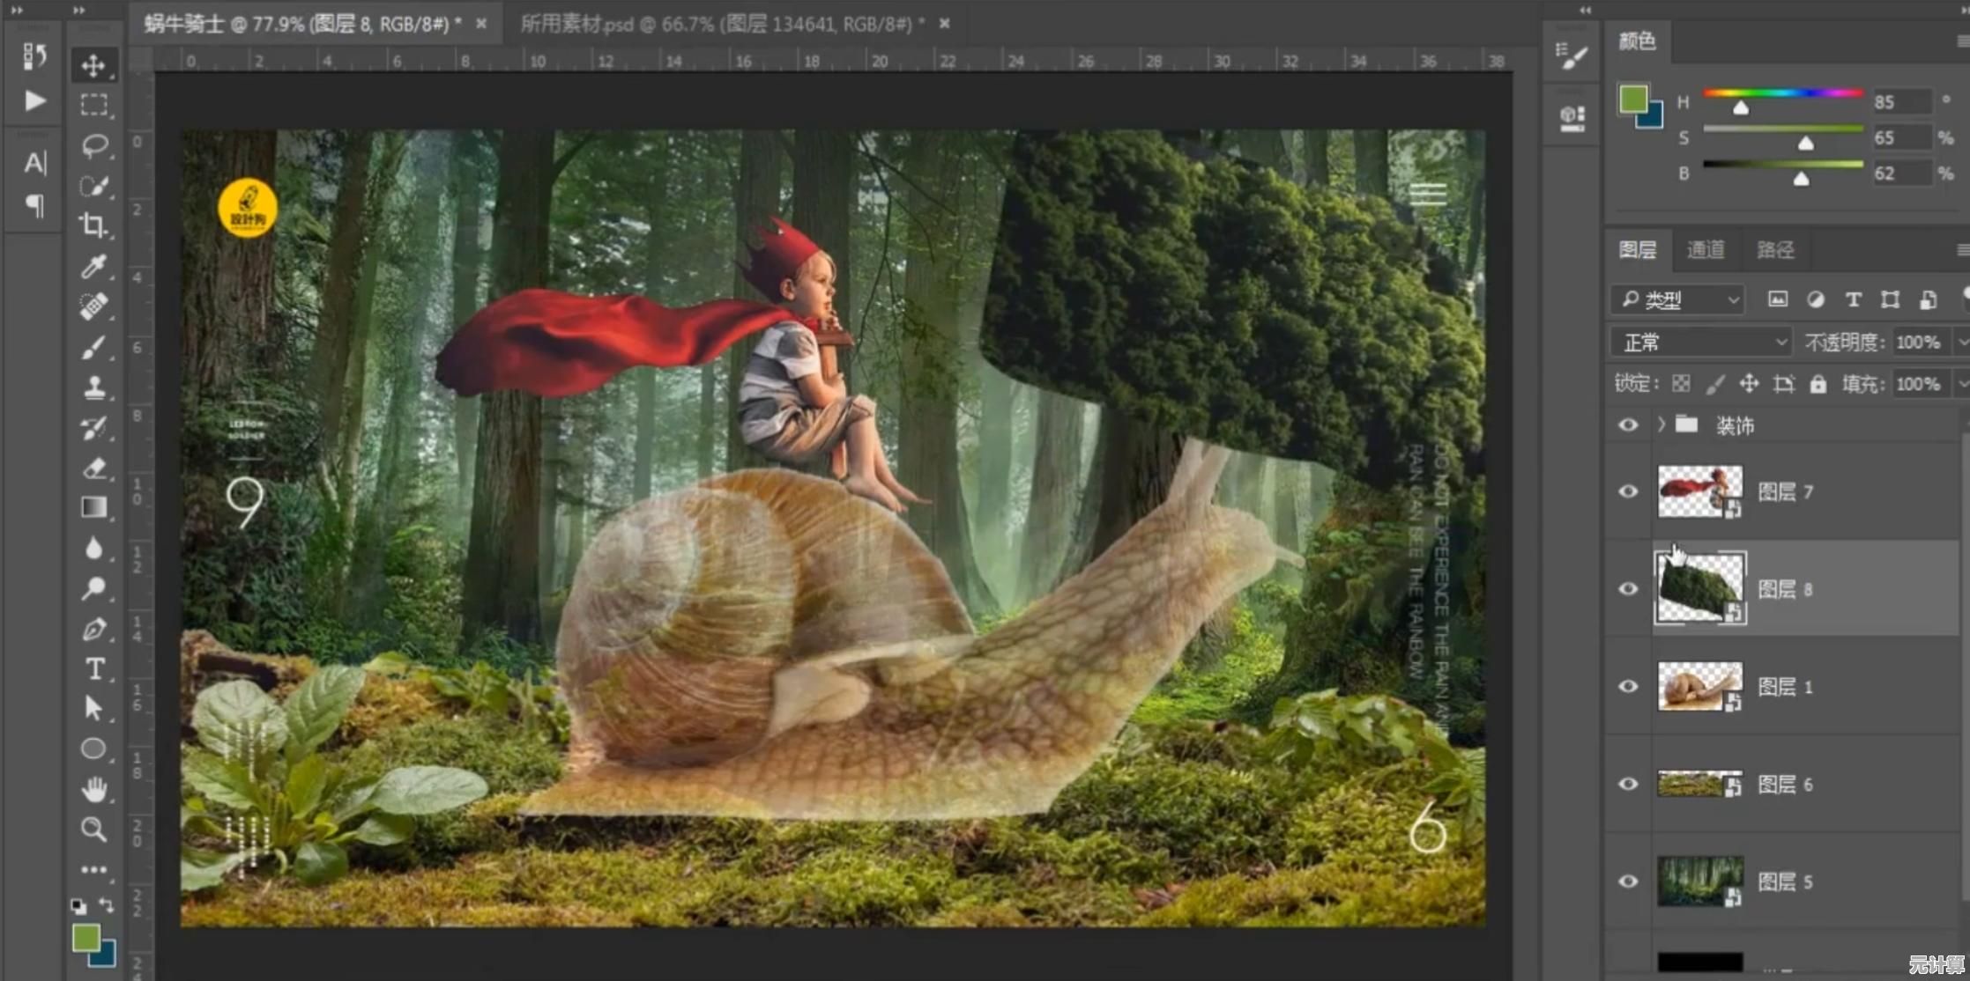1970x981 pixels.
Task: Hide the 图层 5 background layer
Action: point(1628,881)
